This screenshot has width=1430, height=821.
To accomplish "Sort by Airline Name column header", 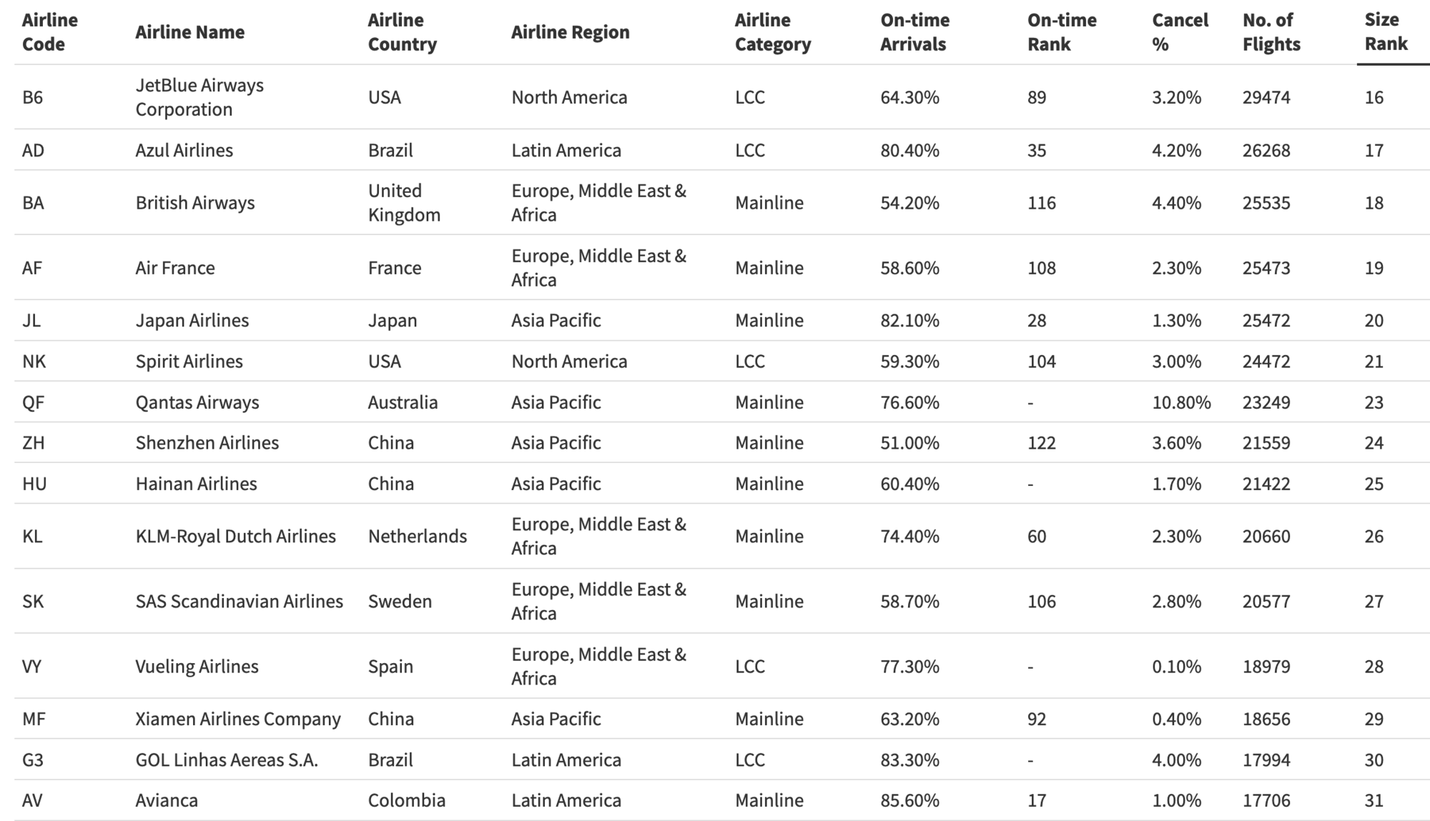I will tap(190, 31).
